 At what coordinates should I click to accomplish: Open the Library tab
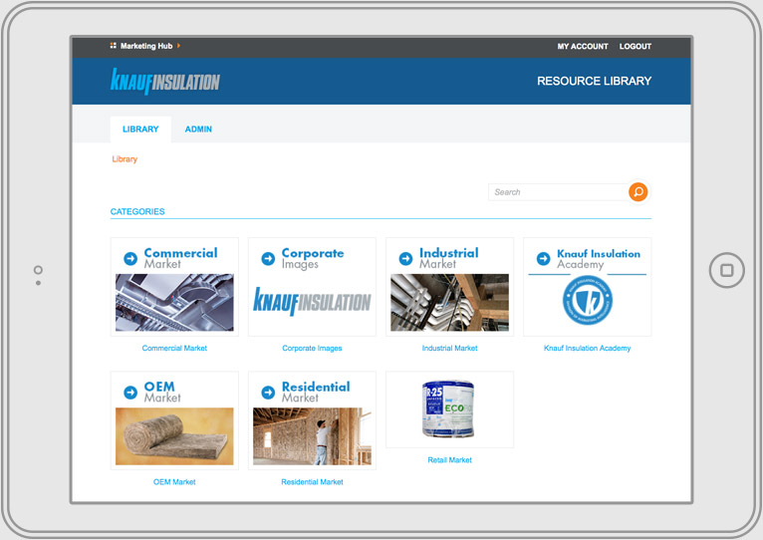click(x=140, y=130)
